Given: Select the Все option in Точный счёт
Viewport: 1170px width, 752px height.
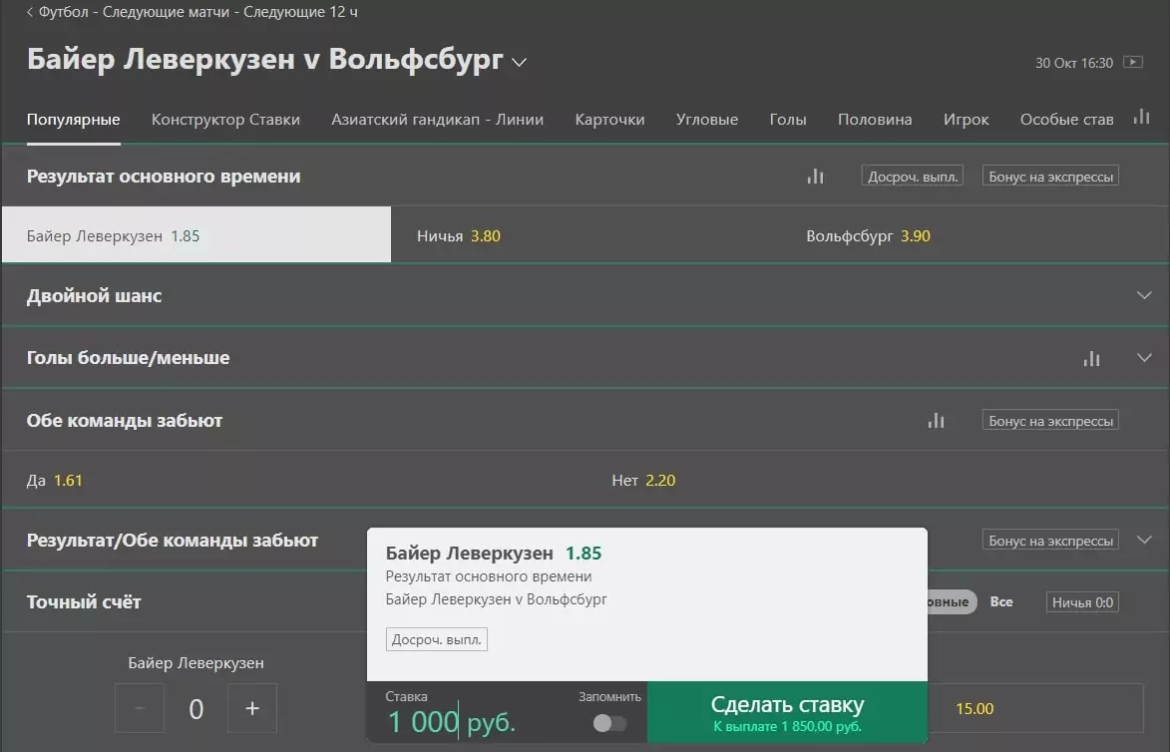Looking at the screenshot, I should pos(1001,602).
